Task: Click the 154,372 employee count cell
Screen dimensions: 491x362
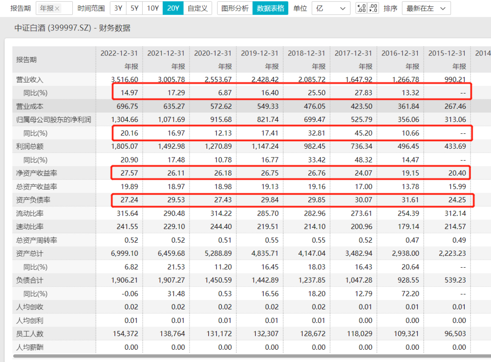Action: (x=125, y=334)
